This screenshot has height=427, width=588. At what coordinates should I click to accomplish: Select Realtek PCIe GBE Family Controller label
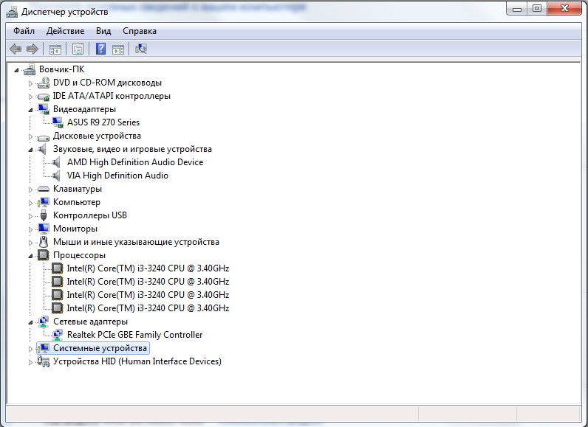point(134,335)
